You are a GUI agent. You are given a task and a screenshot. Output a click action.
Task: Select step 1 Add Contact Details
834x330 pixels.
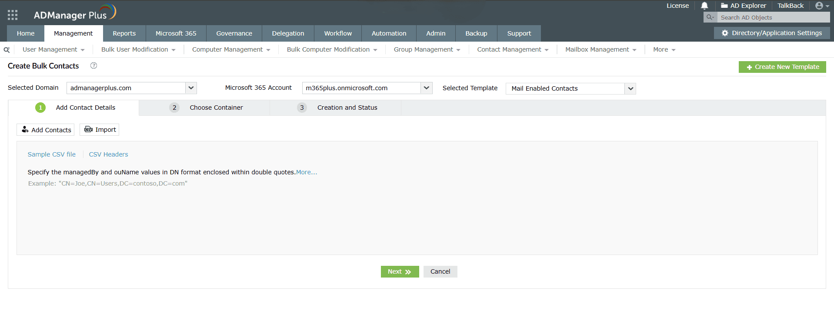73,108
